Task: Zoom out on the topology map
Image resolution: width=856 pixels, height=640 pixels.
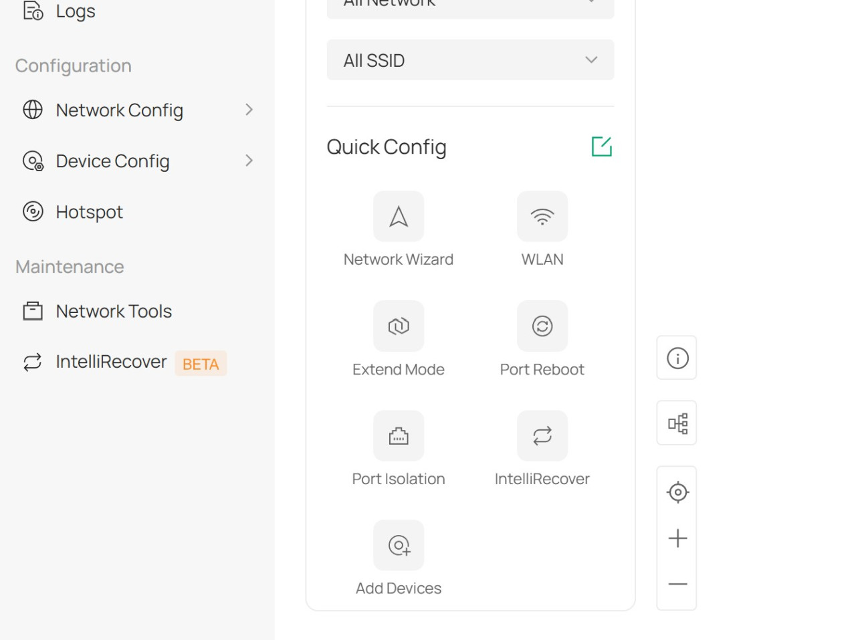Action: [677, 584]
